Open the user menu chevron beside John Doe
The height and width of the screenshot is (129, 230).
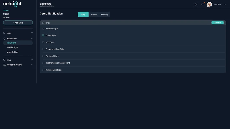[x=225, y=5]
